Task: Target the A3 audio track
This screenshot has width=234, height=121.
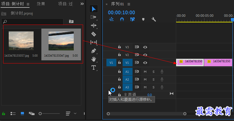Action: click(128, 87)
